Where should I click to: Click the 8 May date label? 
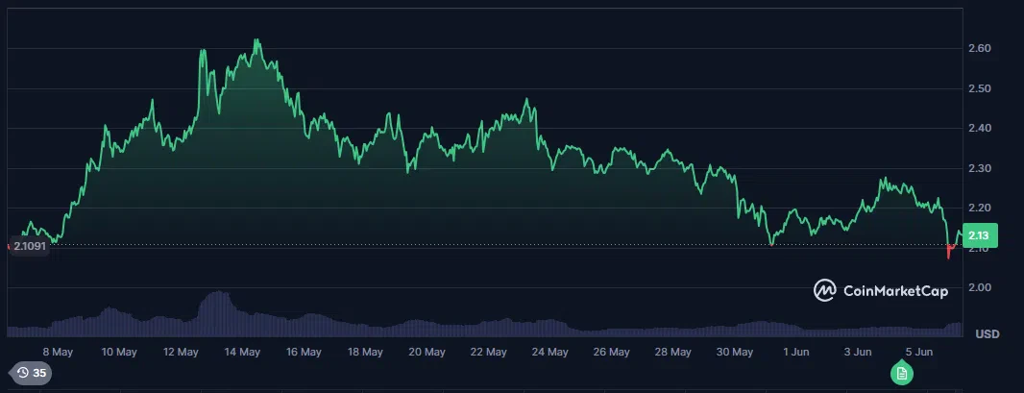coord(57,352)
